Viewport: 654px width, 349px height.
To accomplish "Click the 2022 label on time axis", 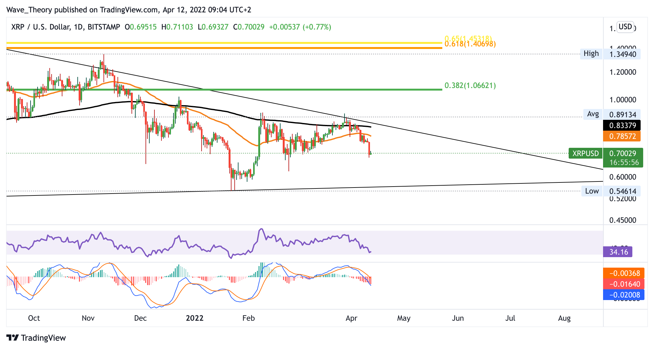I will click(195, 318).
